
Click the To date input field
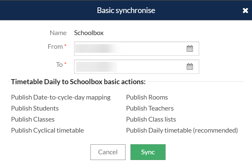[x=137, y=66]
